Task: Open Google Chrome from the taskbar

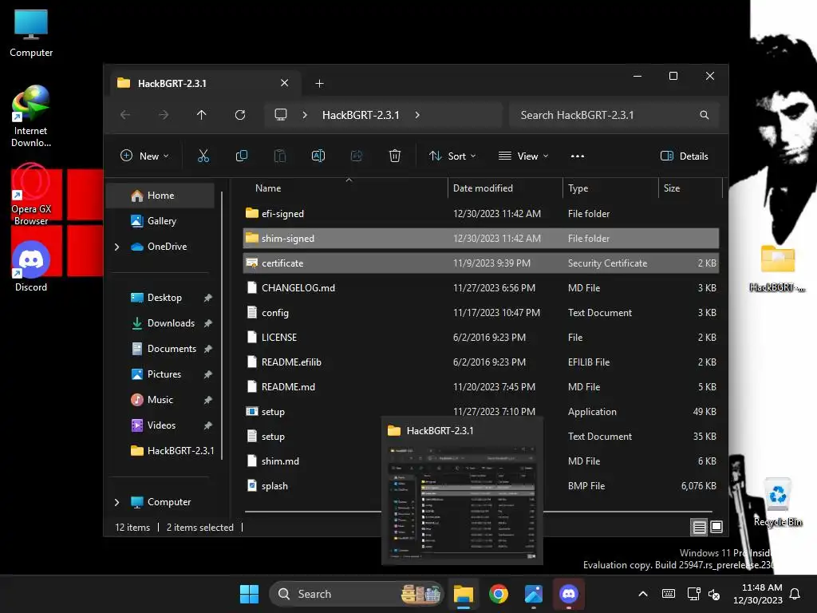Action: tap(499, 594)
